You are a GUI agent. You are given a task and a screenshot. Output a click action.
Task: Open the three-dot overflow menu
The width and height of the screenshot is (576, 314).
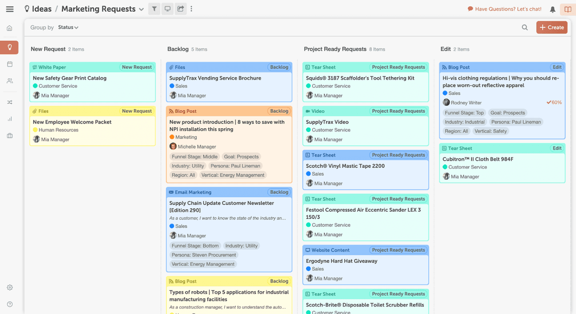tap(191, 9)
